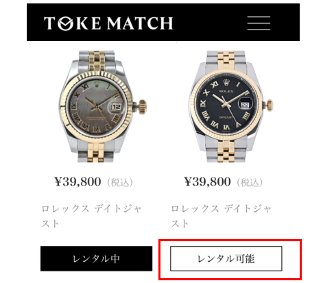Viewport: 334px width, 283px height.
Task: Click the left (税込) tax label
Action: pos(120,182)
